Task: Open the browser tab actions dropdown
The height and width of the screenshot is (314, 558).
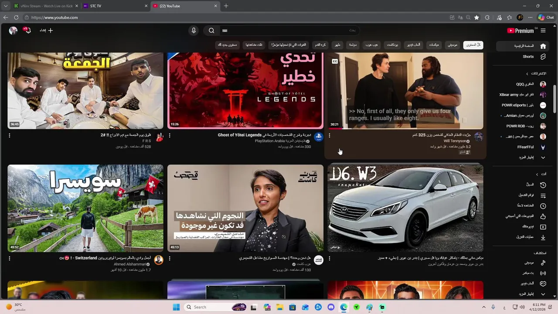Action: (6, 6)
